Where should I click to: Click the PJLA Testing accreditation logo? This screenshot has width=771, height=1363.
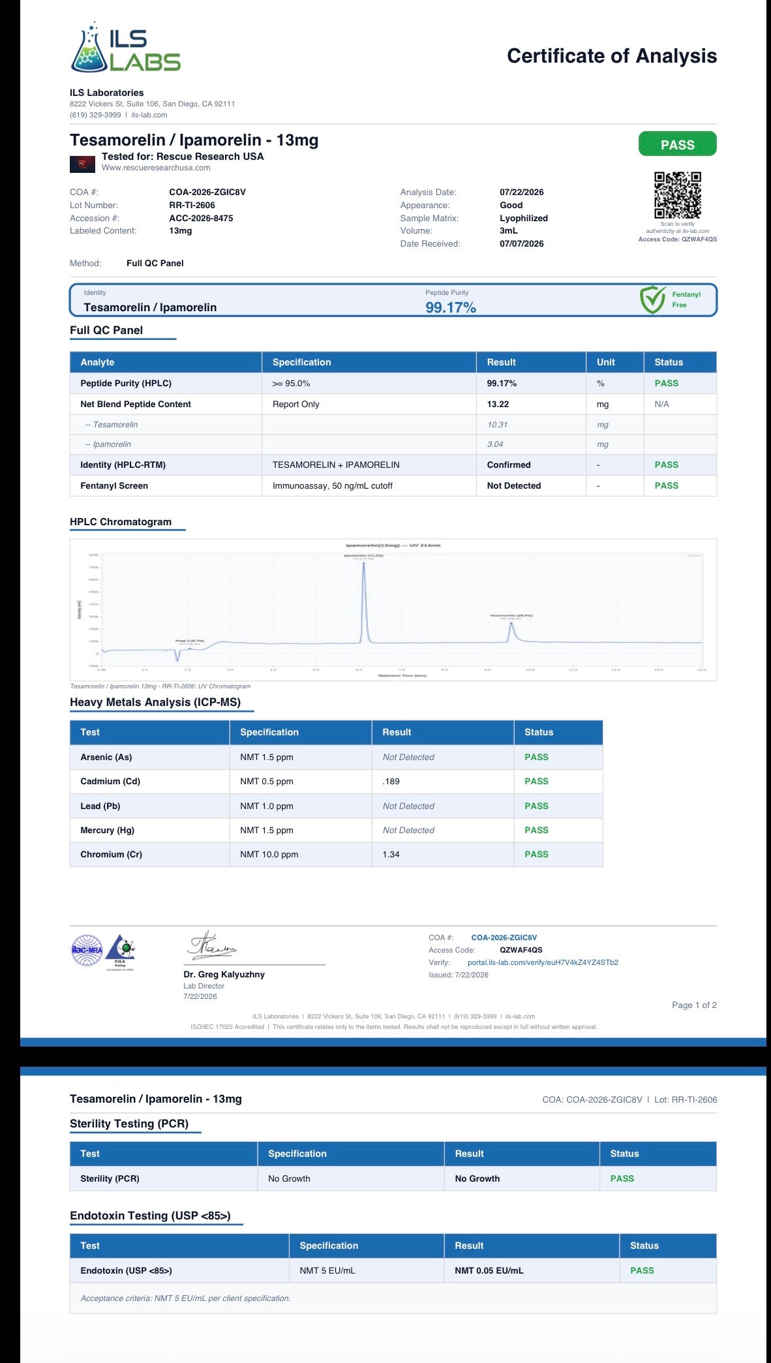point(121,951)
